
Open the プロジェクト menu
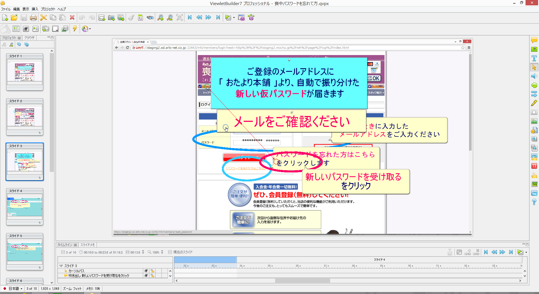point(48,9)
